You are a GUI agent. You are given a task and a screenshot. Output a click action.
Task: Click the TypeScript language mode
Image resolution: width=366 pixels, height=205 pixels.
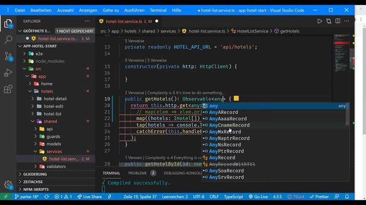233,196
